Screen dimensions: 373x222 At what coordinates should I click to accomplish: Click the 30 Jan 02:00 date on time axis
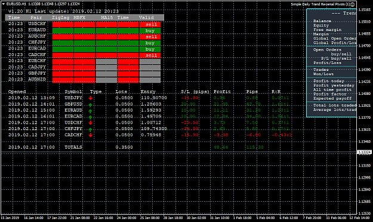[196, 218]
